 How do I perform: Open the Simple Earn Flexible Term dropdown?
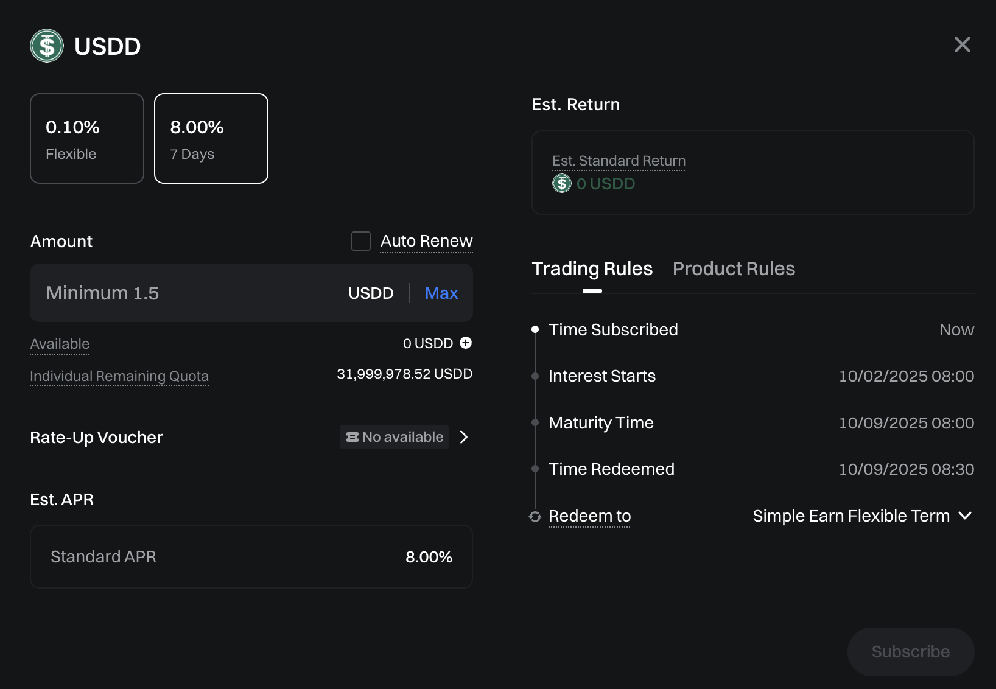click(861, 516)
